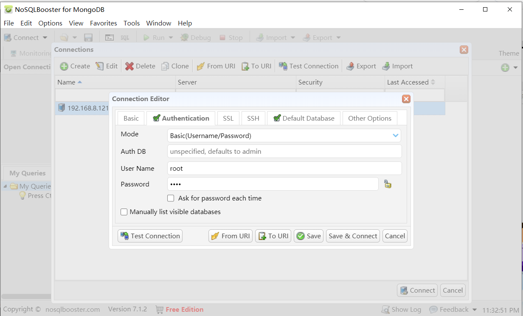Enable Ask for password each time

[x=171, y=198]
